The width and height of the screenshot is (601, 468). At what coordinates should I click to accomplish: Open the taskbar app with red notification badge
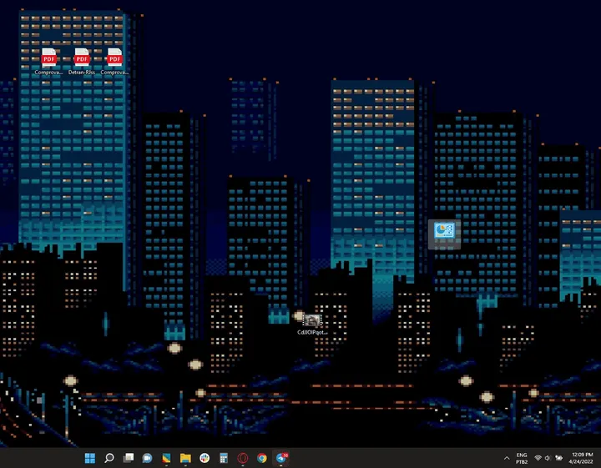click(x=282, y=457)
